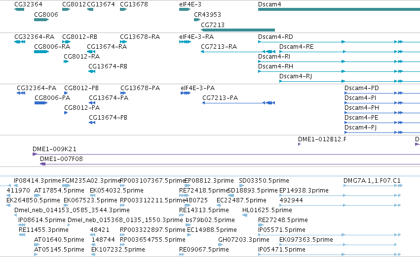This screenshot has width=420, height=257.
Task: Click the CG7213 gene bar
Action: 238,30
